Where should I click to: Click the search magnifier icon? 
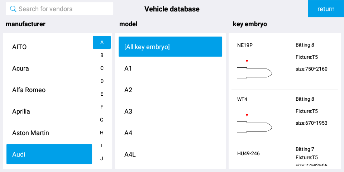(13, 9)
